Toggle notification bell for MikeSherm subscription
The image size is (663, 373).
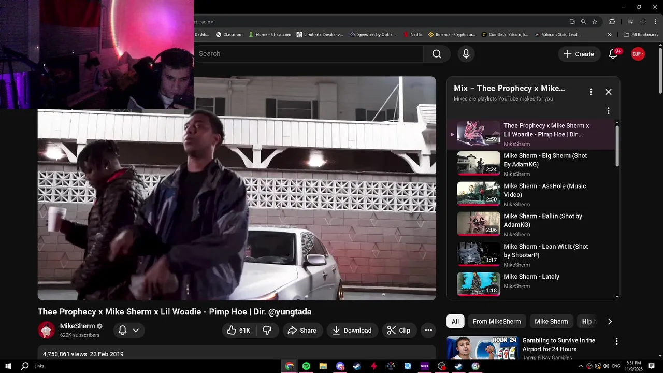coord(123,330)
